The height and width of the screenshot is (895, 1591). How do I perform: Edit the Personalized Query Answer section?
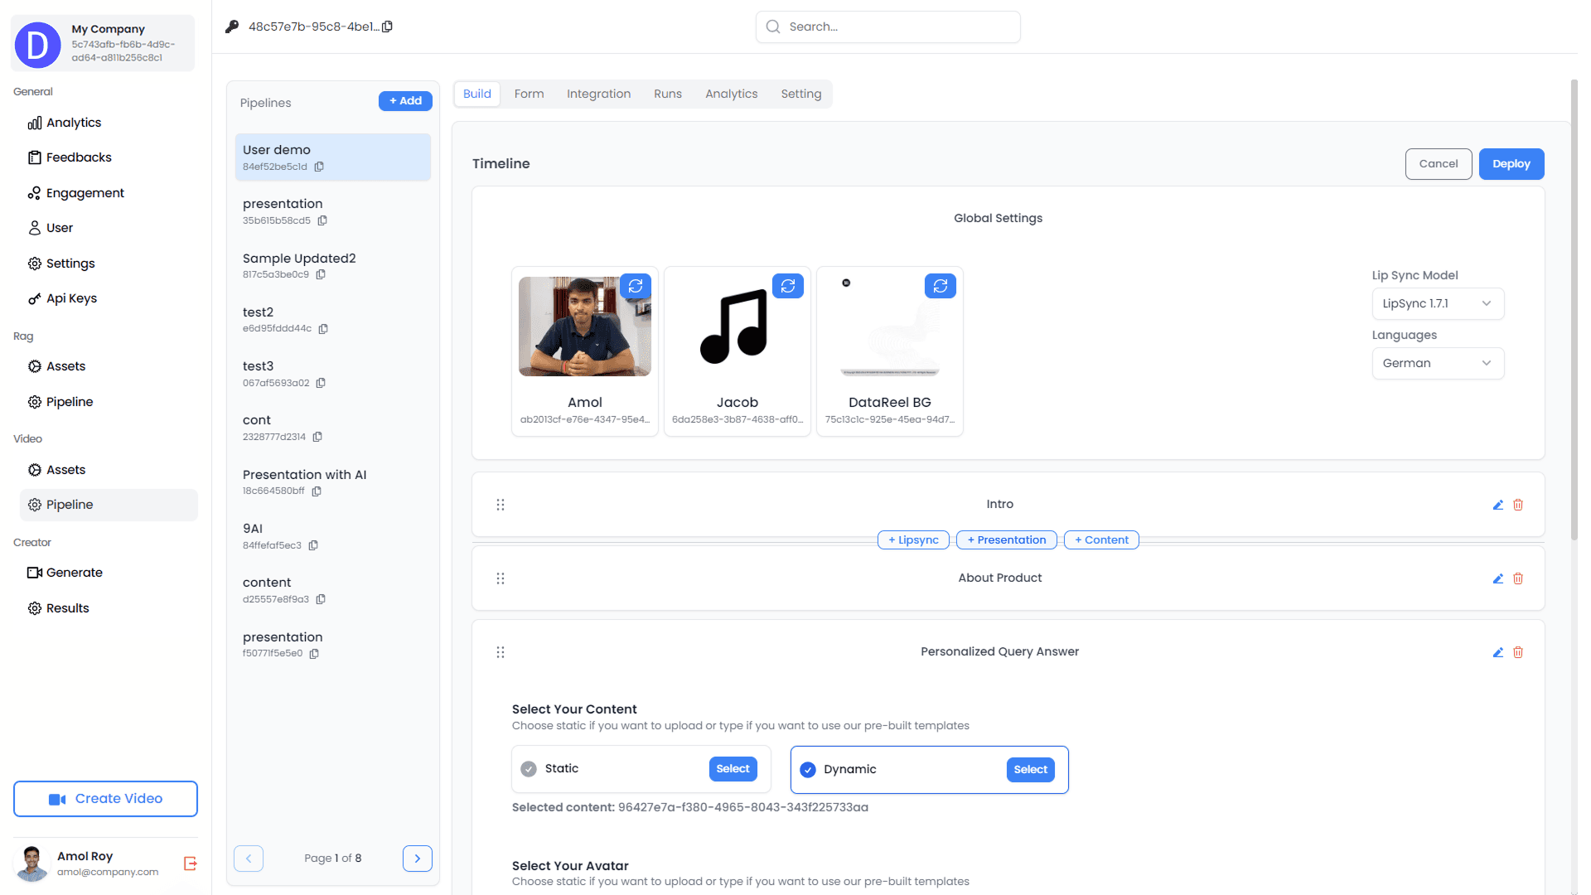(x=1498, y=652)
